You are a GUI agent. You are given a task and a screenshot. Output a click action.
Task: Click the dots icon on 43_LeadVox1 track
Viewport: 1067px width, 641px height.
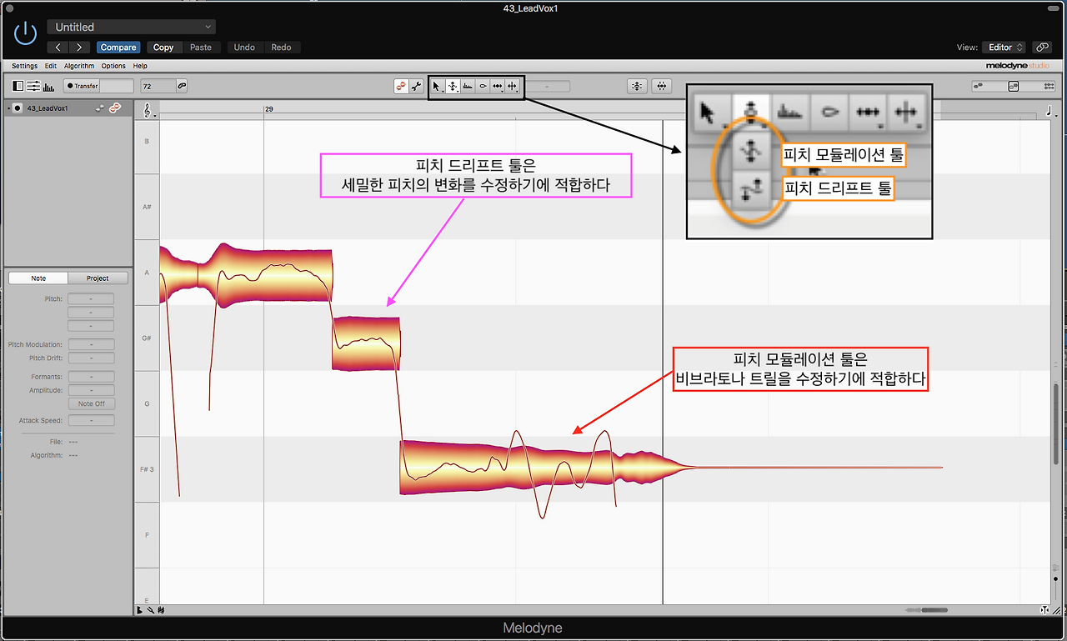tap(100, 108)
